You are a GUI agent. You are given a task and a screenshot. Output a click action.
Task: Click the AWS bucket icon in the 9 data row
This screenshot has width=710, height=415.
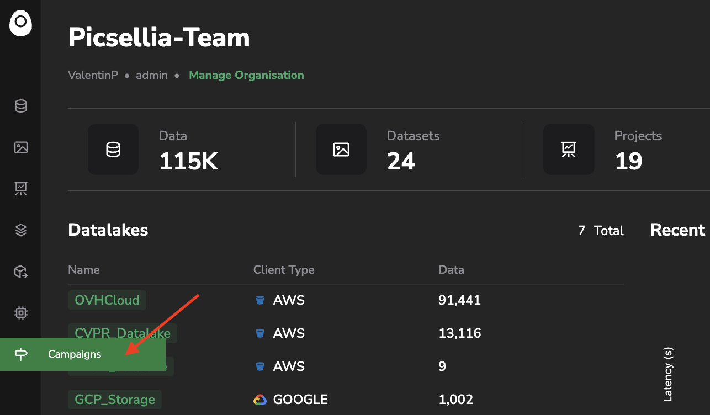(259, 366)
